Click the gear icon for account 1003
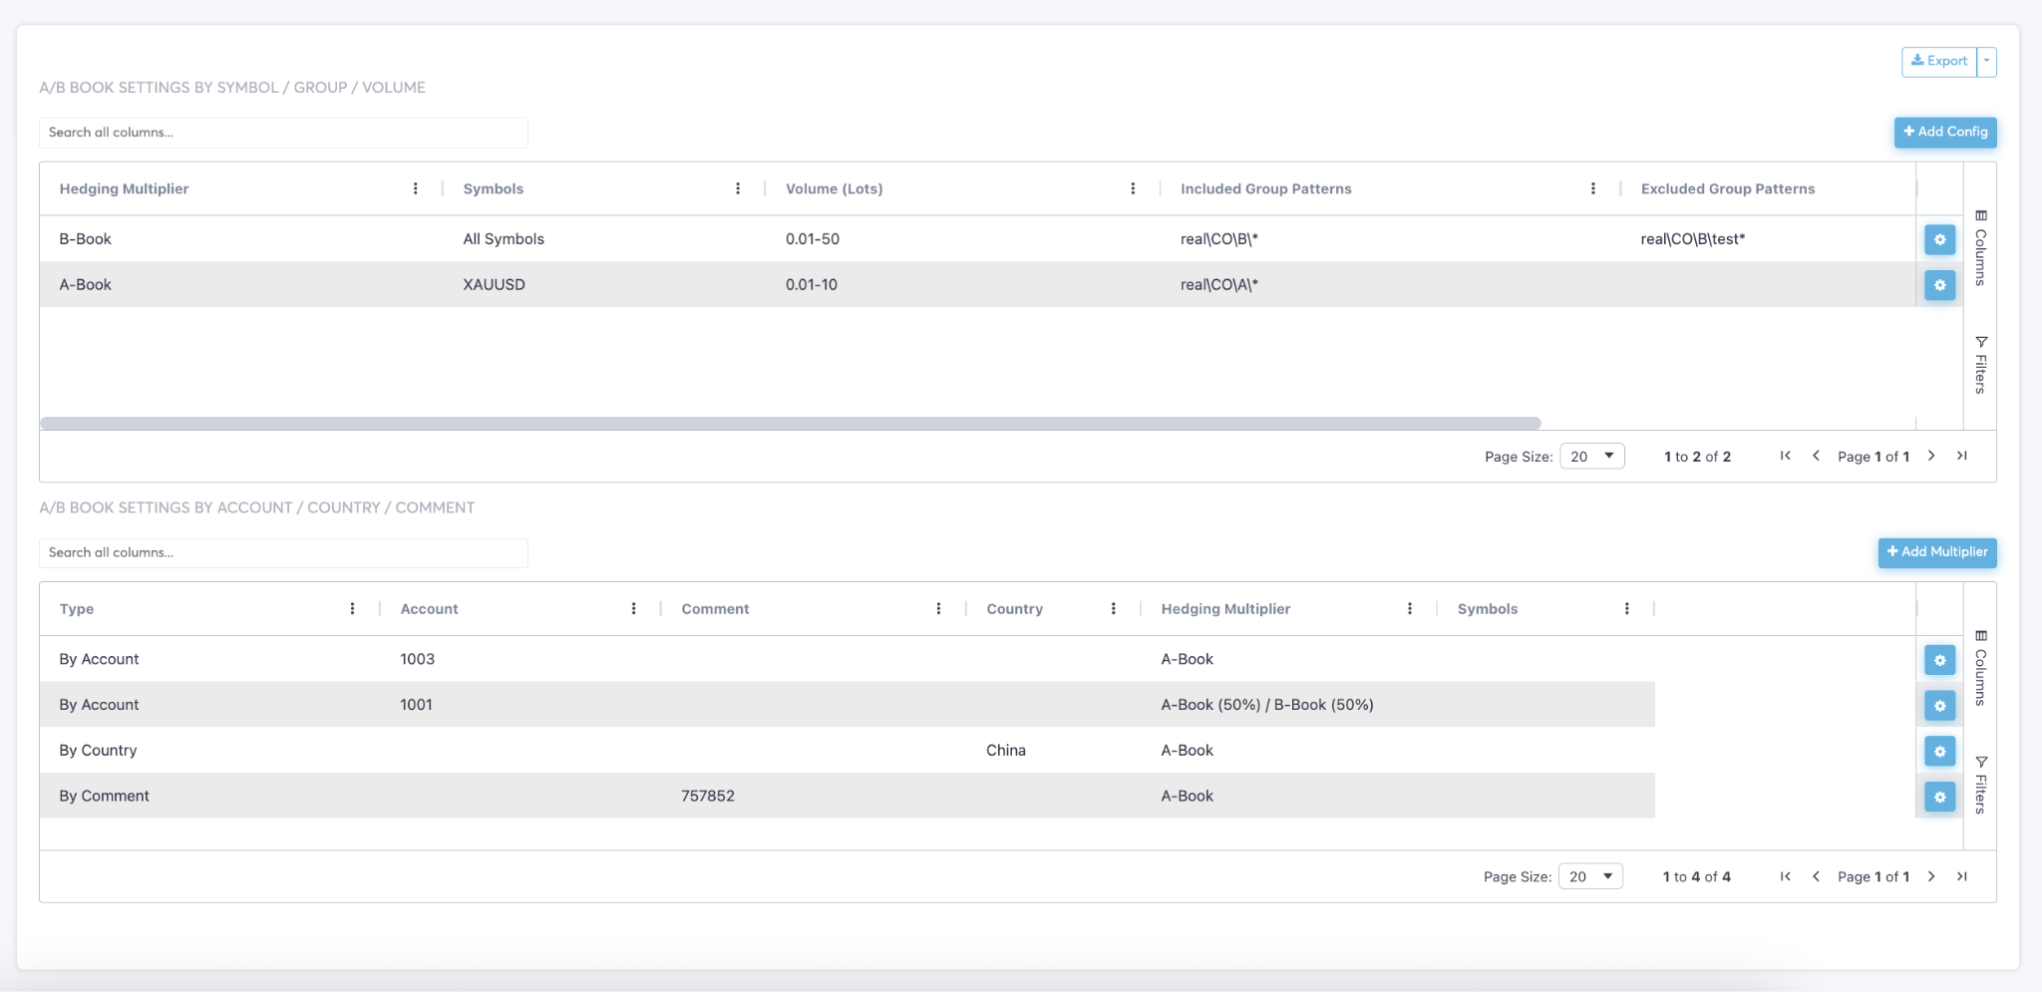This screenshot has width=2042, height=992. pyautogui.click(x=1938, y=659)
